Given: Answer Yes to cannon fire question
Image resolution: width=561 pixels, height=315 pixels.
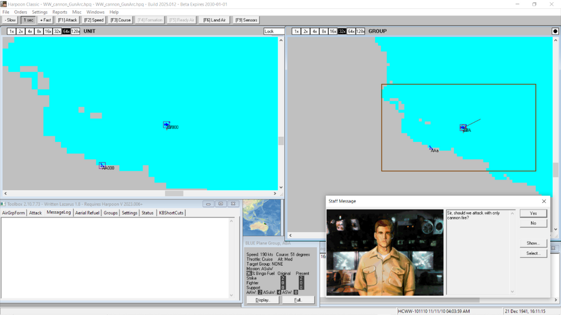Looking at the screenshot, I should click(533, 214).
